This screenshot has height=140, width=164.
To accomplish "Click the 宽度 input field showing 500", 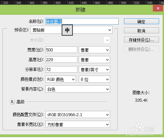I will pyautogui.click(x=61, y=50).
